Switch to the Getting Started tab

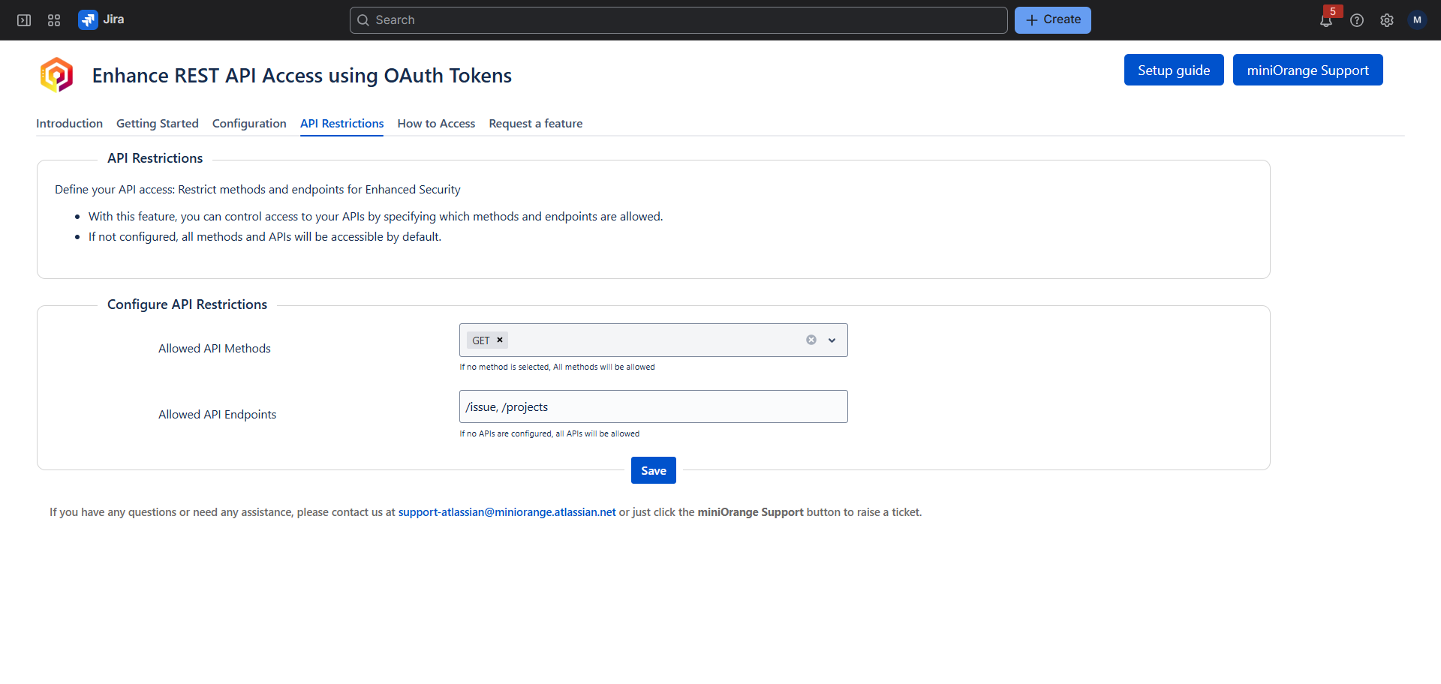(158, 123)
